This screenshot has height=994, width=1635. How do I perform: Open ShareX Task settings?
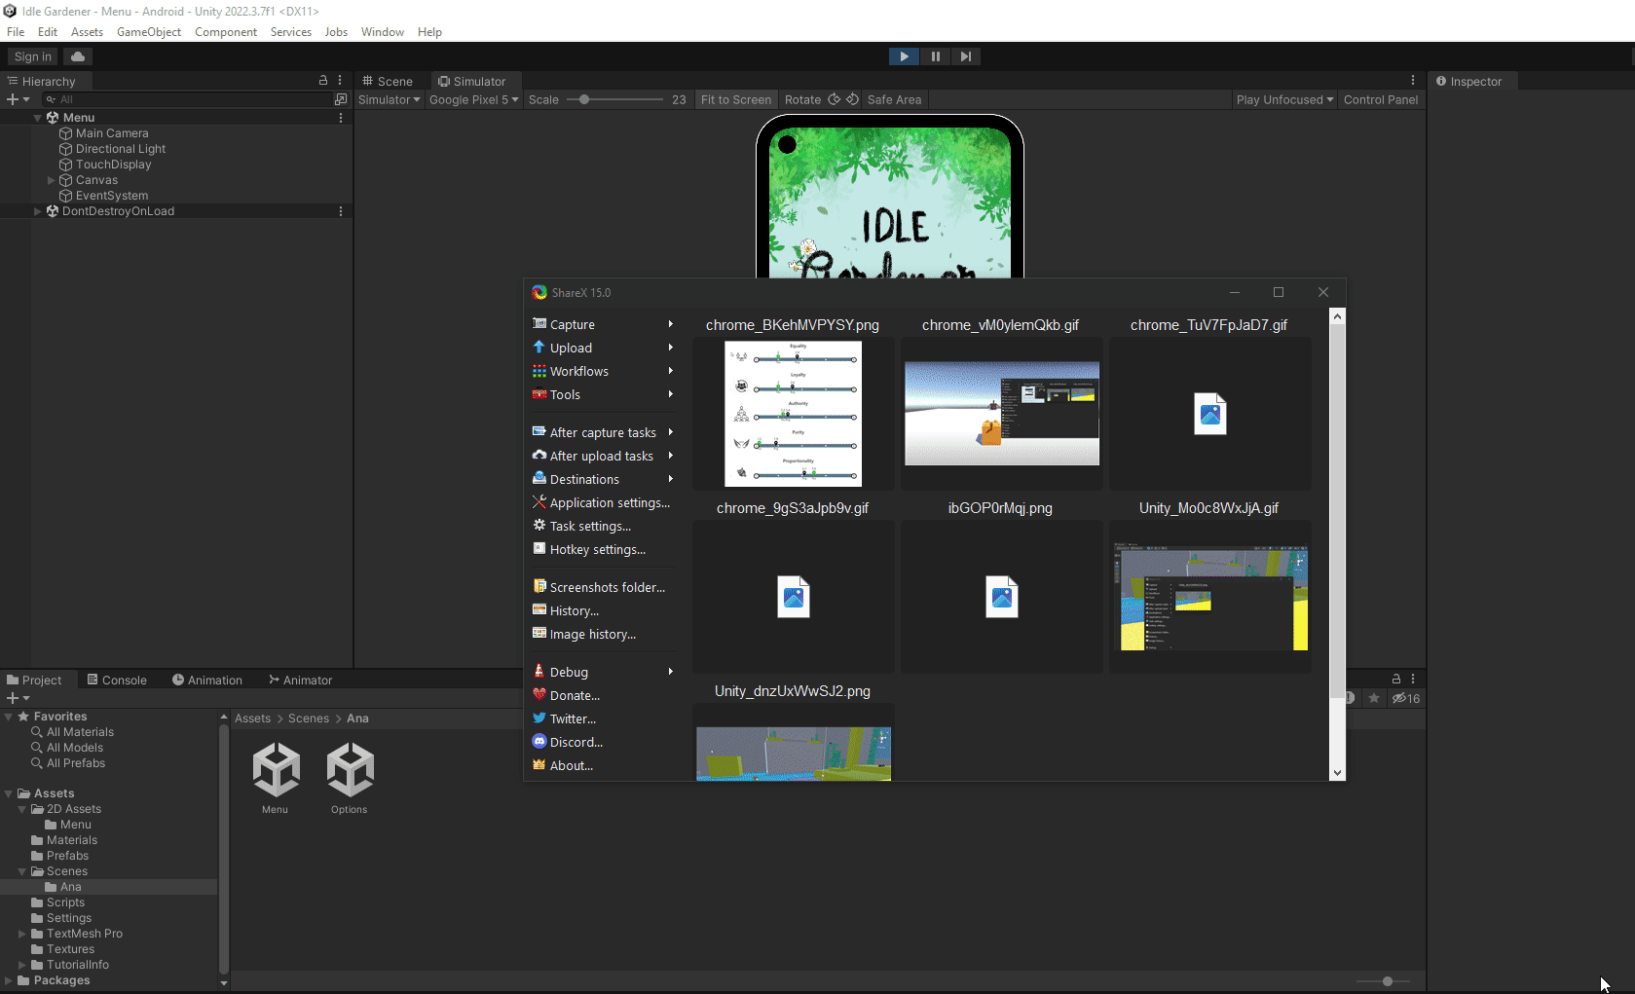603,526
